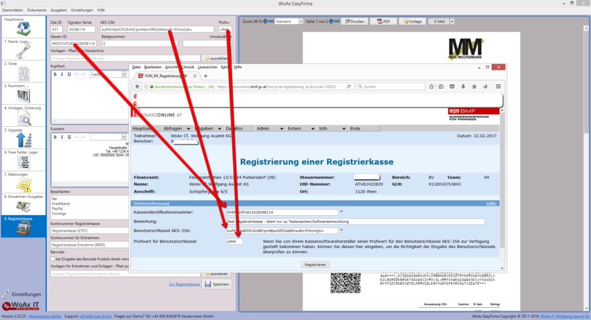Viewport: 591px width, 320px height.
Task: Select PayPal in Bezahlarten list
Action: [x=57, y=209]
